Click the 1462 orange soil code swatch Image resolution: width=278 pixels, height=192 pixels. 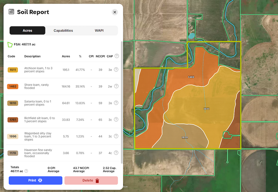click(13, 86)
